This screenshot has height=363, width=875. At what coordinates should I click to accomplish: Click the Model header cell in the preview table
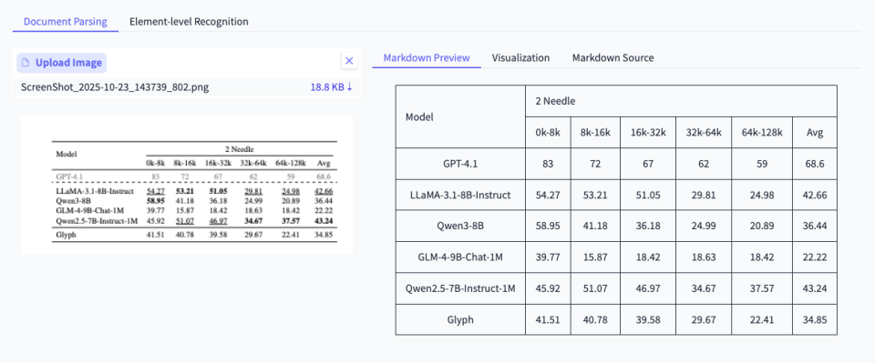460,116
